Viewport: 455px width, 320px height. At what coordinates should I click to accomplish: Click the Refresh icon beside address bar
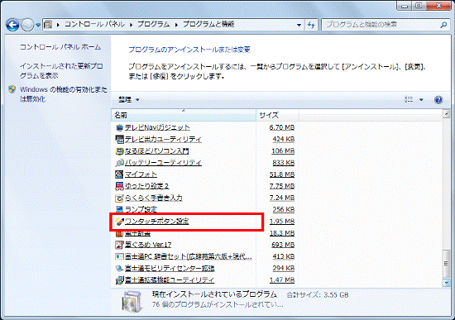[x=311, y=25]
